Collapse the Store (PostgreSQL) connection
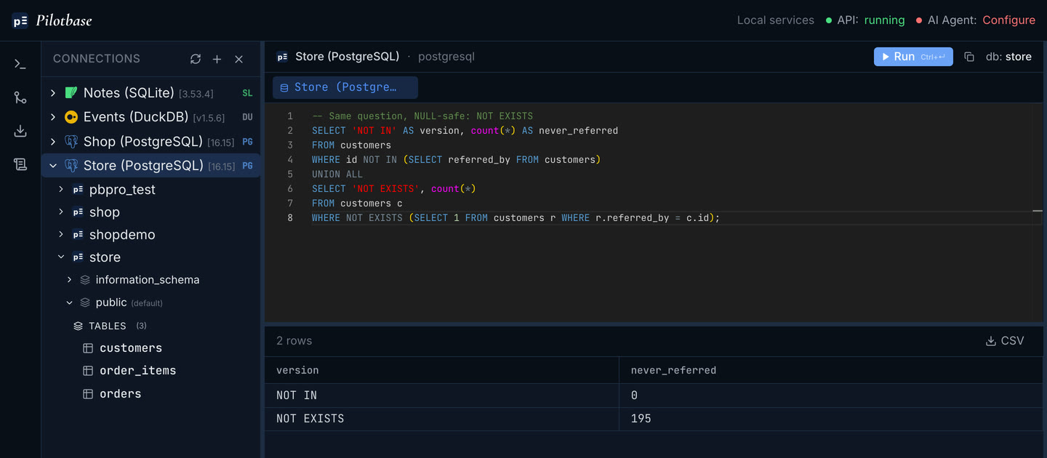 tap(53, 166)
